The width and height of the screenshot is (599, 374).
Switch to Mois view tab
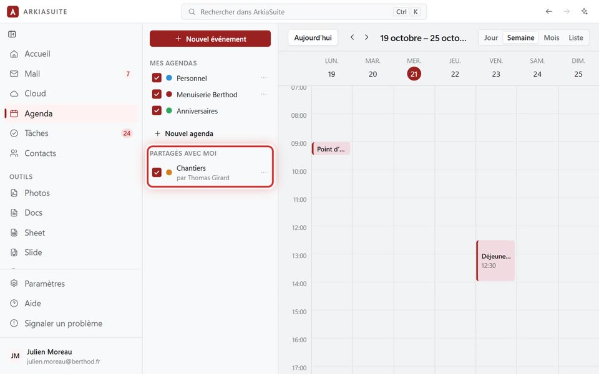point(551,38)
